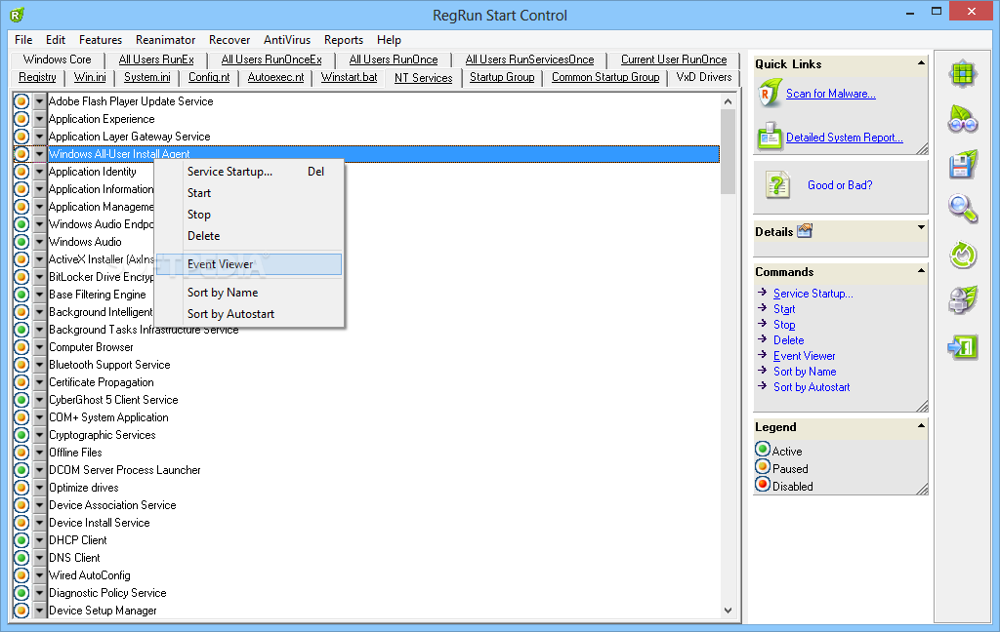
Task: Click the green exit door icon
Action: click(962, 347)
